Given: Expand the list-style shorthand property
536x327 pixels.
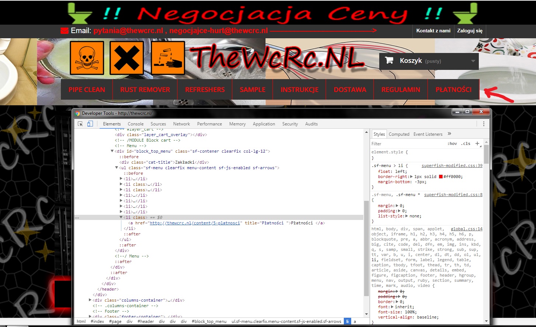Looking at the screenshot, I should [407, 216].
